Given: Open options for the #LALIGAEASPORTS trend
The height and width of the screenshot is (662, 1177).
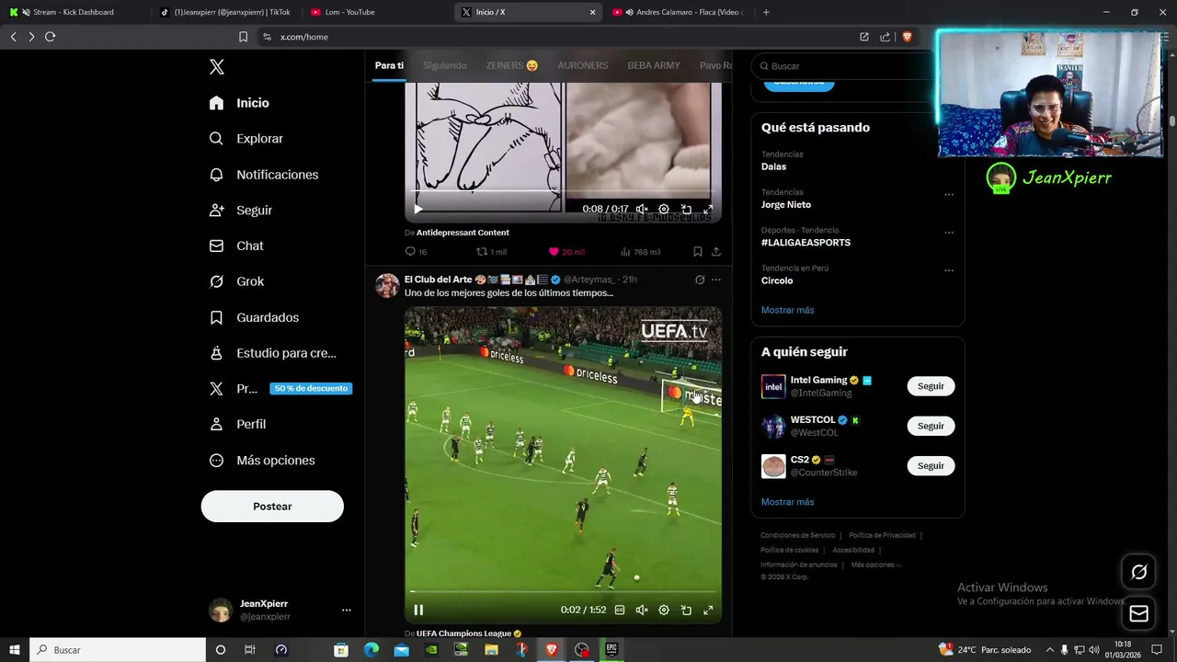Looking at the screenshot, I should pyautogui.click(x=949, y=233).
